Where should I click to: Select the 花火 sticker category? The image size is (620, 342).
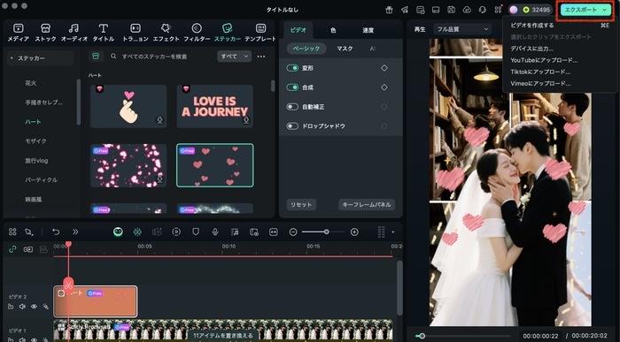point(30,83)
